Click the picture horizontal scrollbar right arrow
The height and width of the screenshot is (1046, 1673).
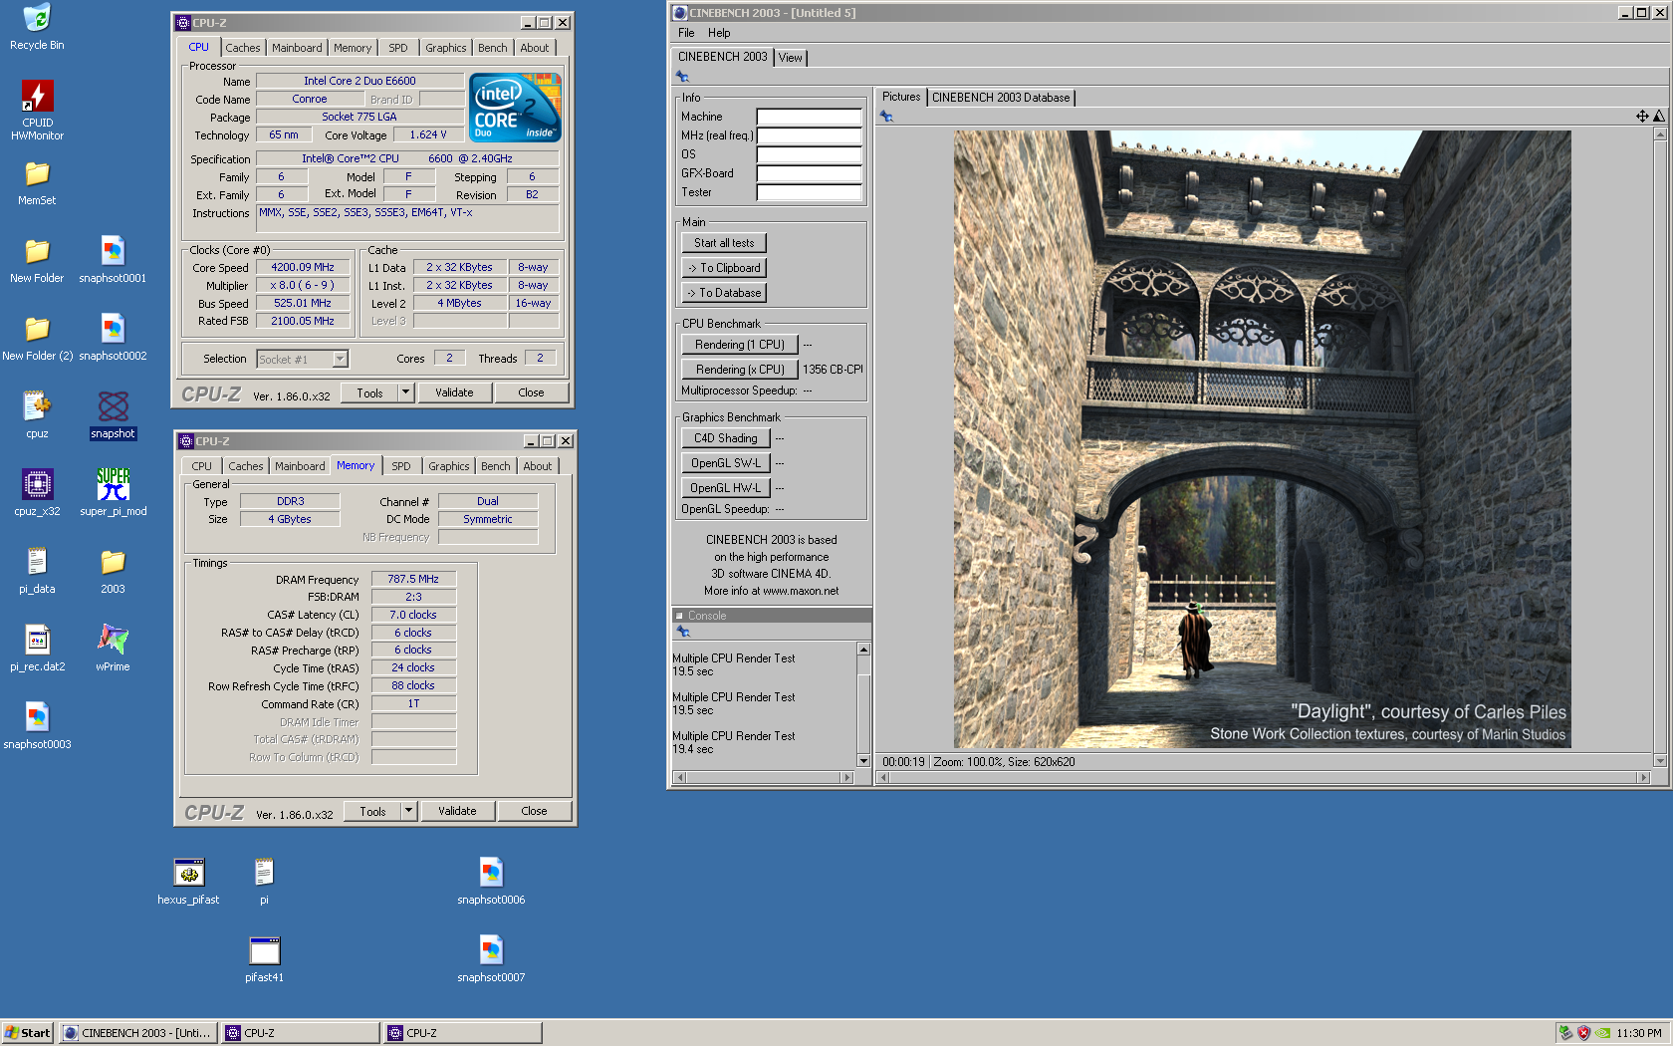(x=1644, y=777)
